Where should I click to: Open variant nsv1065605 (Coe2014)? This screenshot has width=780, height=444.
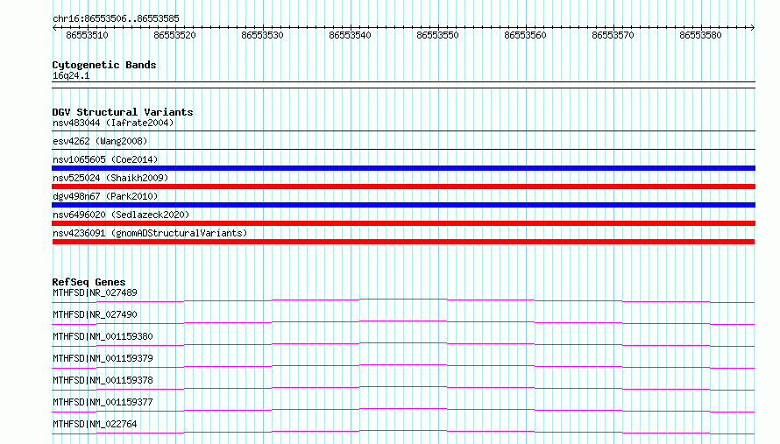105,159
